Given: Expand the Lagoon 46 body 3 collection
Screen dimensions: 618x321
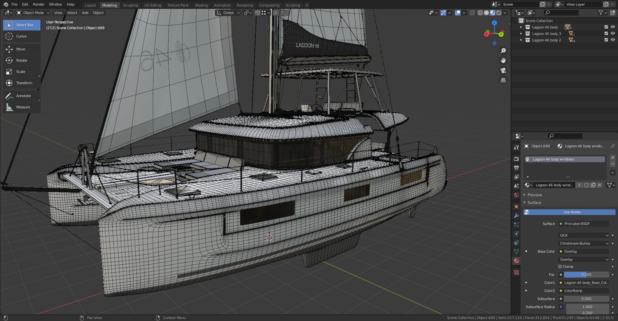Looking at the screenshot, I should click(521, 33).
